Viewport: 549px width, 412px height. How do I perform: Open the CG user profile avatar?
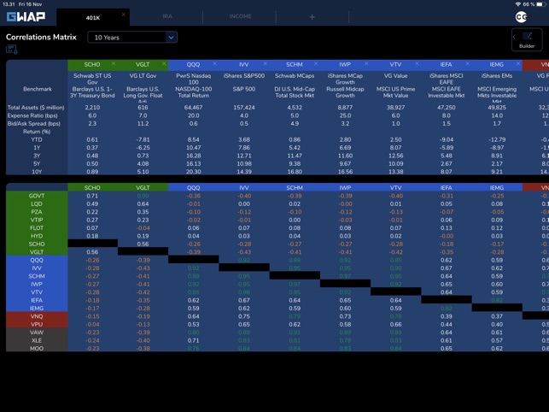pyautogui.click(x=521, y=17)
